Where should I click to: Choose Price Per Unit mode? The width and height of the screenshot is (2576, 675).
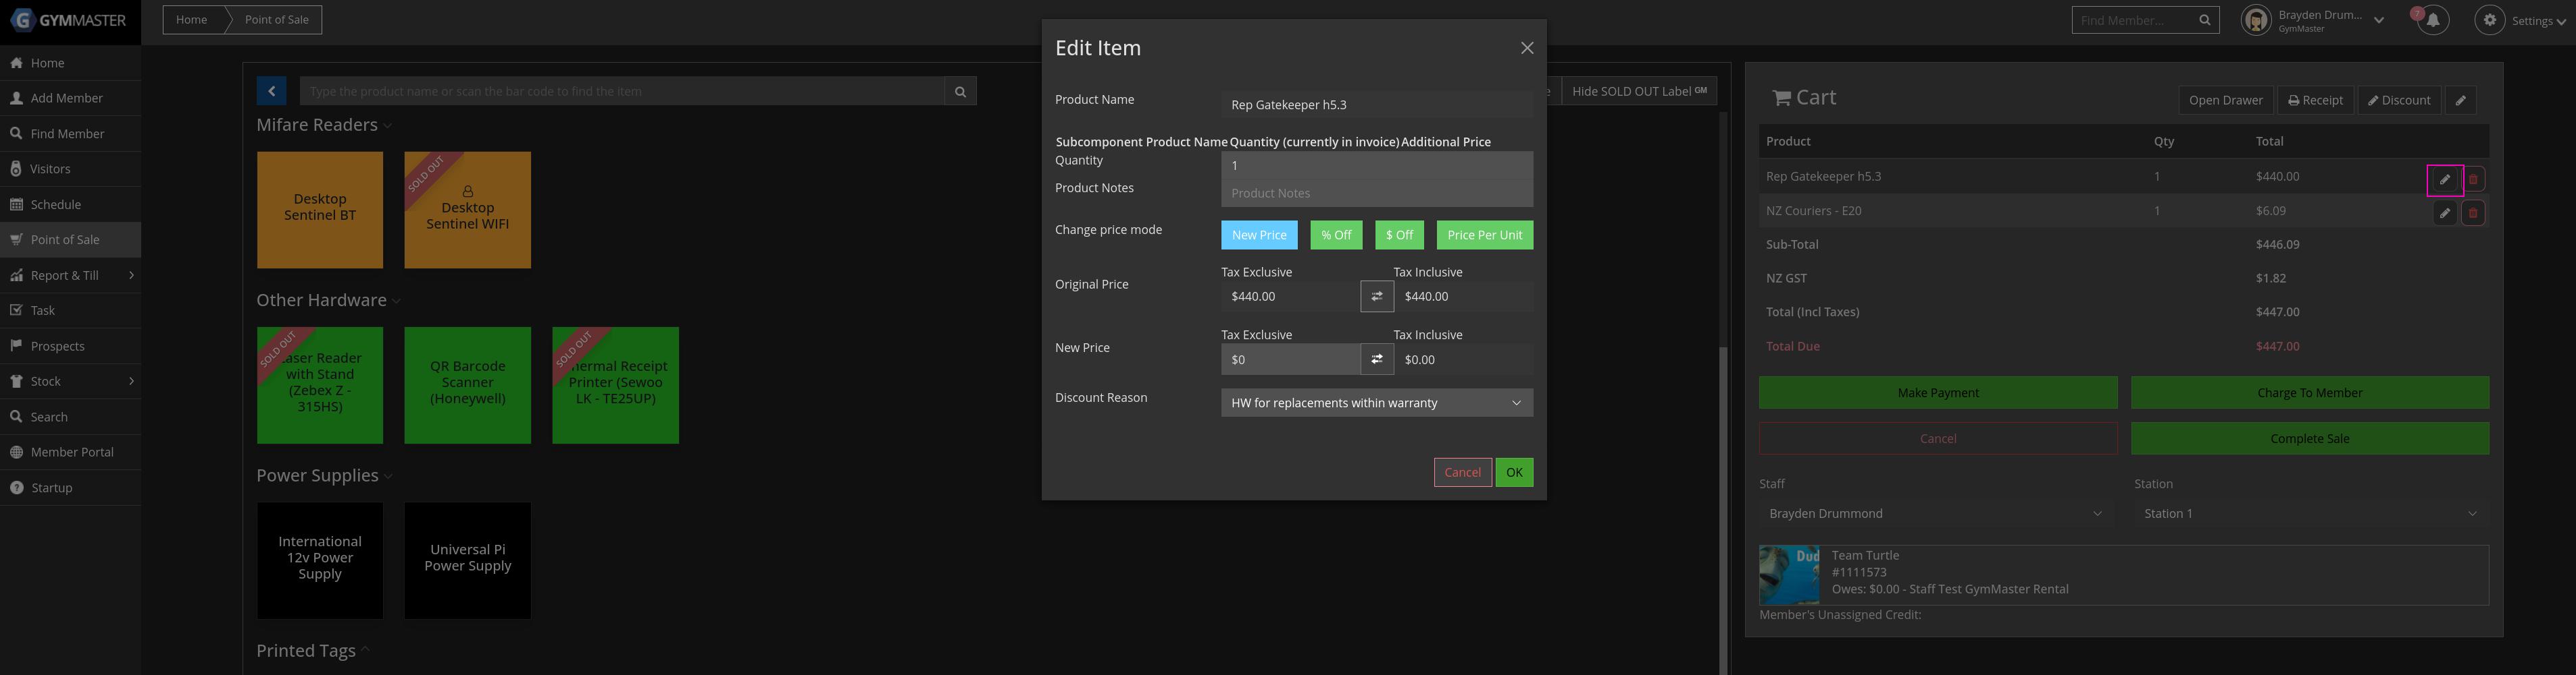(1484, 235)
